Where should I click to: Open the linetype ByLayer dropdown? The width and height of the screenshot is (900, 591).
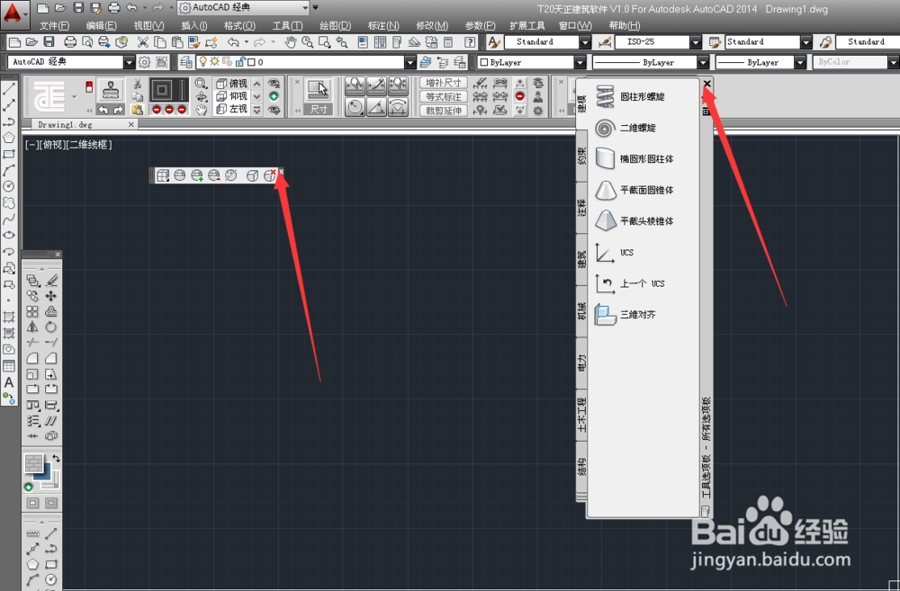(703, 62)
